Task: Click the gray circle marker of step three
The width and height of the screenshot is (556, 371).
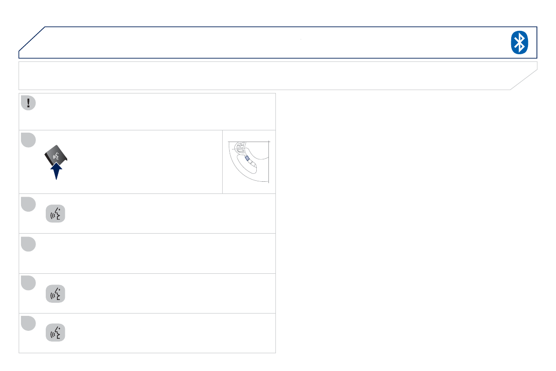Action: pyautogui.click(x=28, y=244)
